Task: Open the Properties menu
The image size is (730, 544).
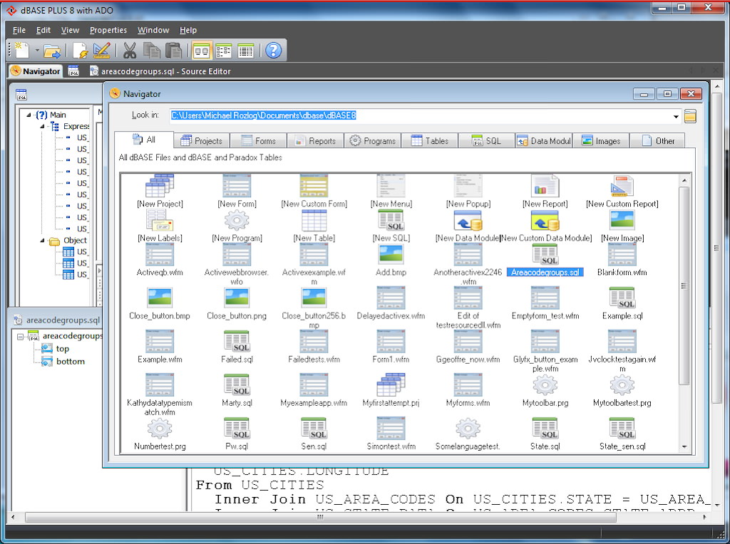Action: point(108,30)
